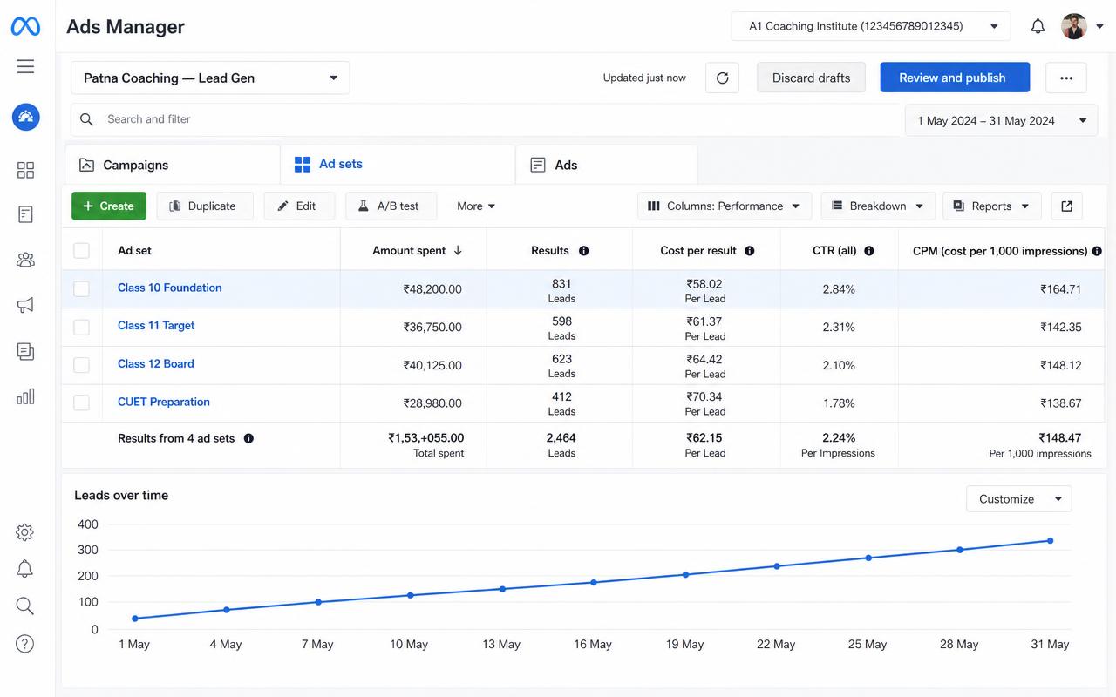Click the Meta logo icon
This screenshot has height=697, width=1116.
(x=25, y=26)
